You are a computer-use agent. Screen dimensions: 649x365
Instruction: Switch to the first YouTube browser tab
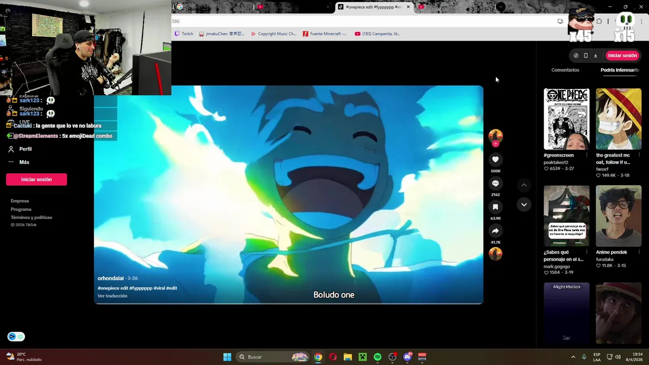(294, 7)
